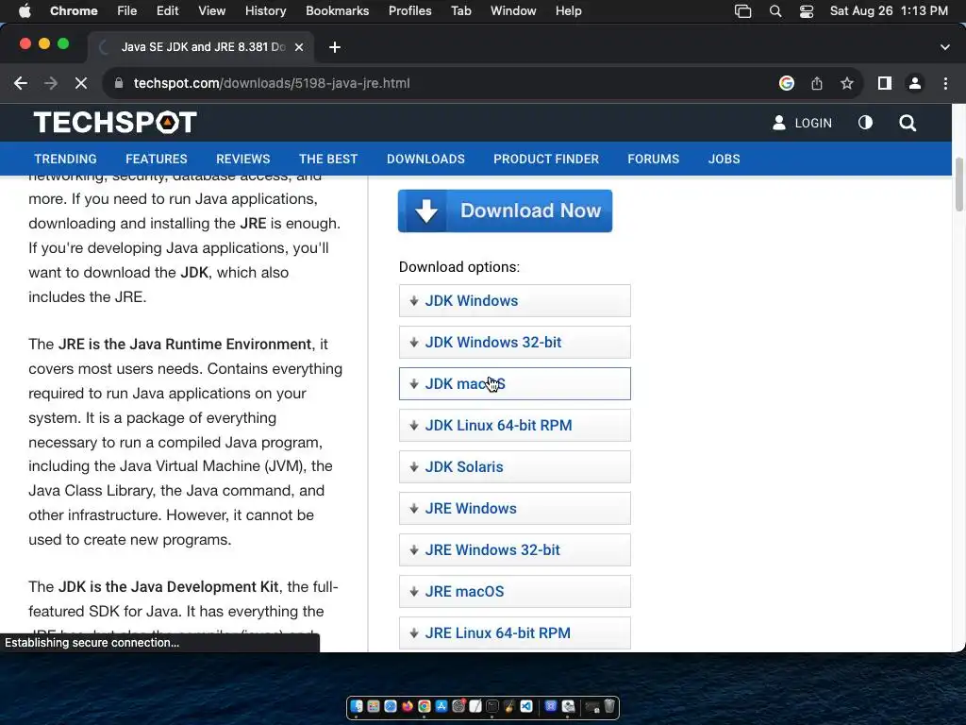Open the REVIEWS nav tab
The image size is (966, 725).
pyautogui.click(x=242, y=159)
